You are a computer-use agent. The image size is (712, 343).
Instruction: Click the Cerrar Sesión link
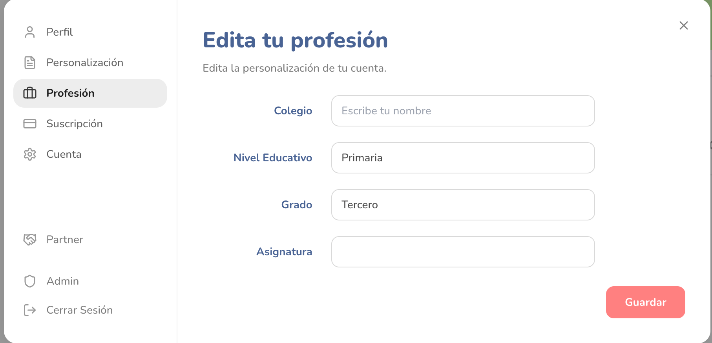tap(80, 310)
